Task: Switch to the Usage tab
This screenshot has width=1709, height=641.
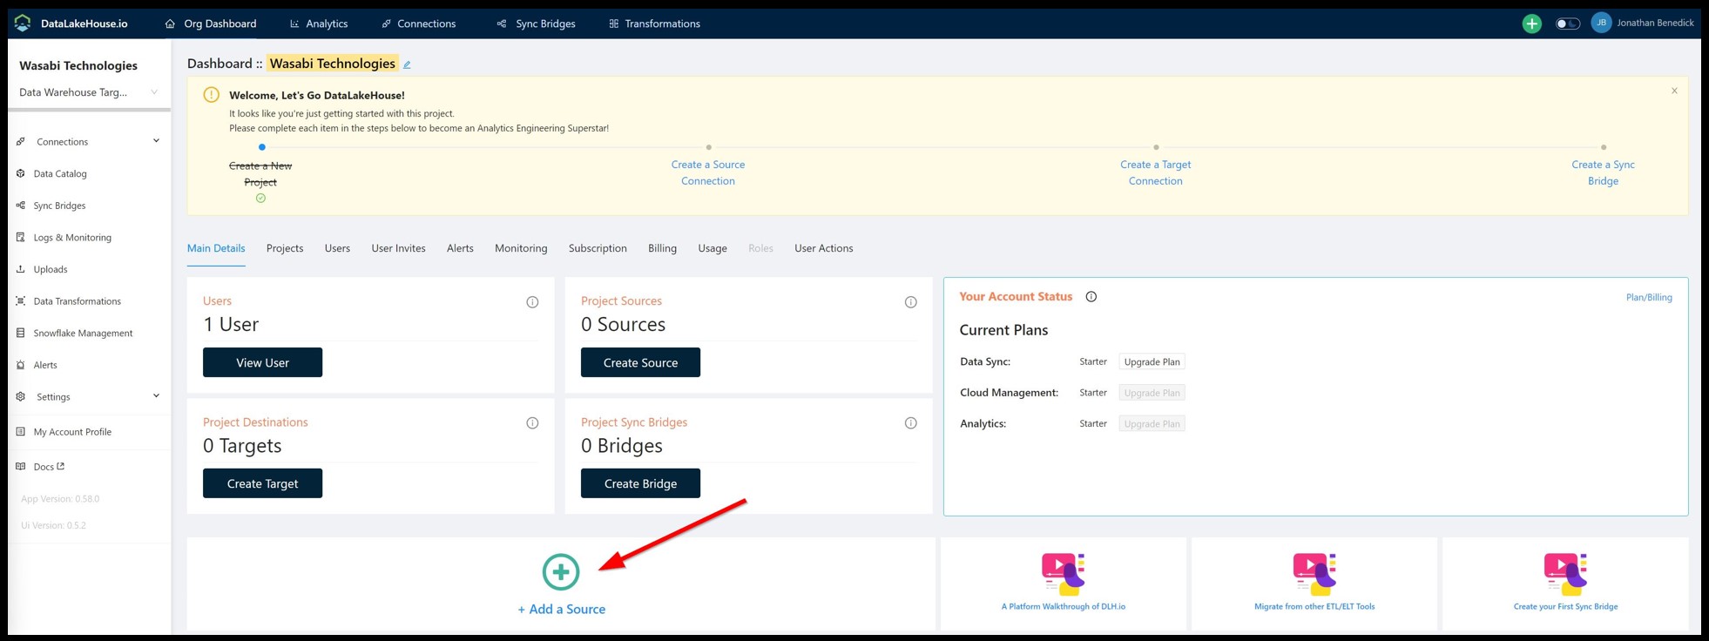Action: 713,248
